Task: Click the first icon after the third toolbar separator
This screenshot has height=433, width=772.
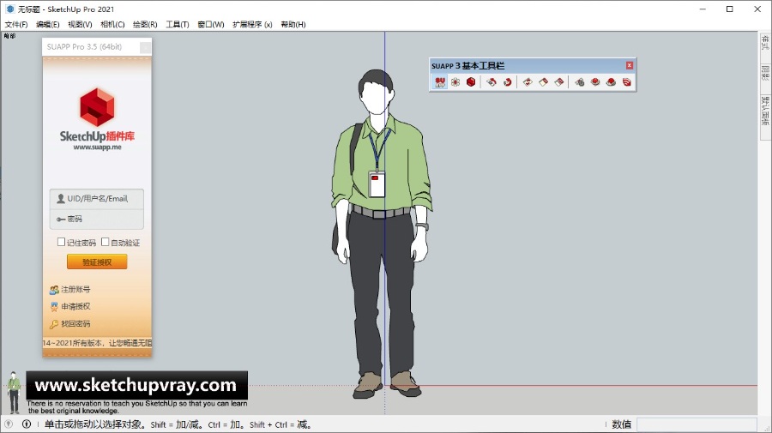Action: point(580,82)
